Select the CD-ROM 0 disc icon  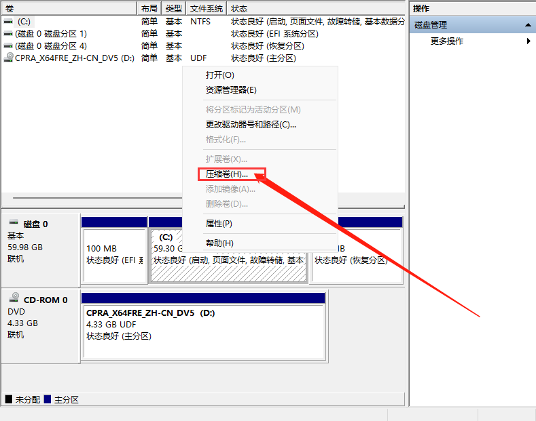[x=14, y=299]
